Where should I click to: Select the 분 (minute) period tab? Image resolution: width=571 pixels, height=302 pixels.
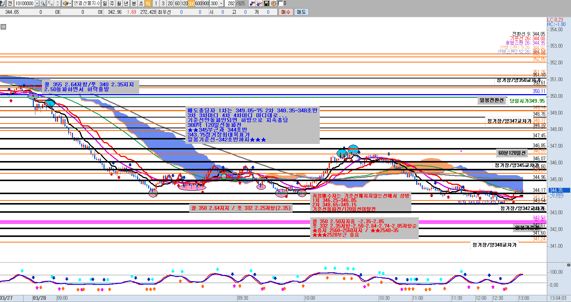(134, 3)
